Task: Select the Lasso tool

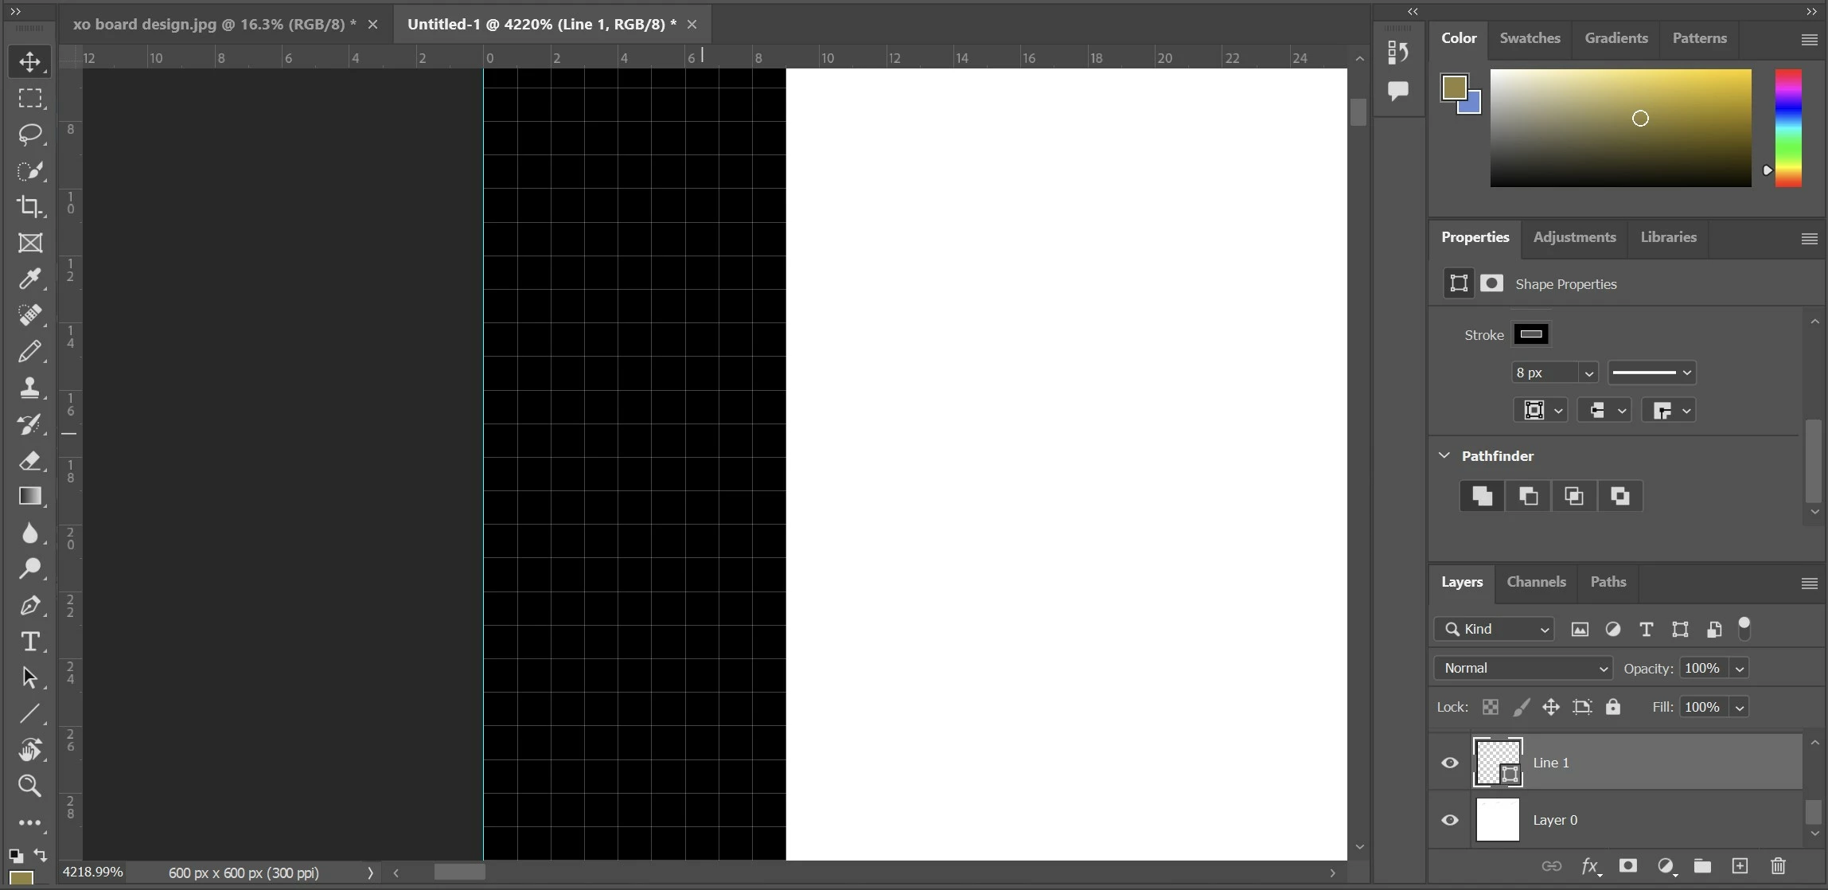Action: 30,134
